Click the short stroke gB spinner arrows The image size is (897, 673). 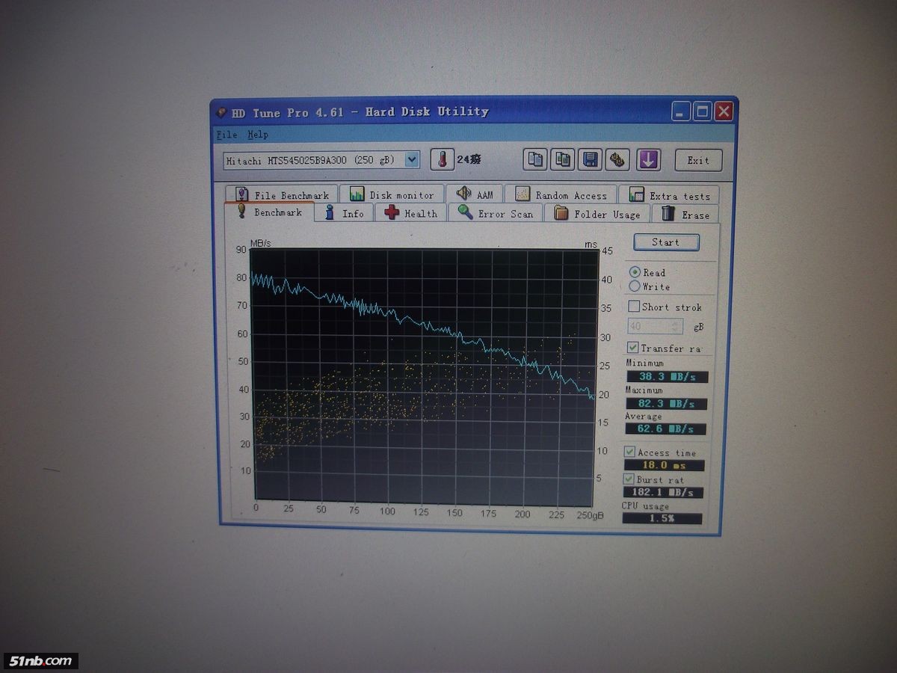(x=676, y=327)
